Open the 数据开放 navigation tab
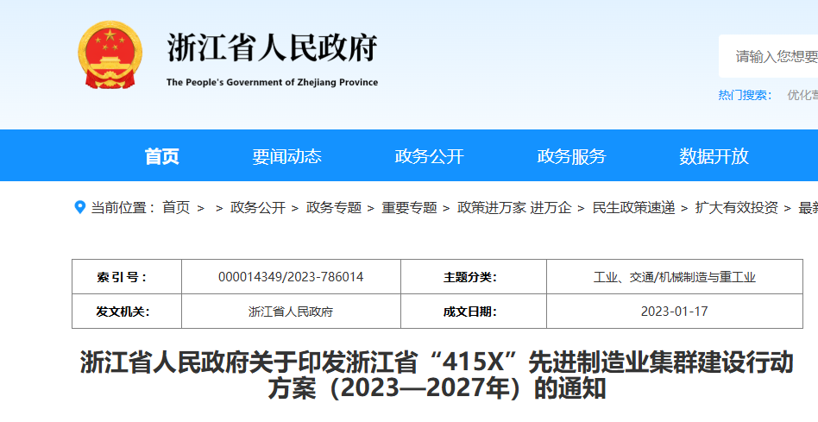Viewport: 818px width, 422px height. [x=714, y=156]
